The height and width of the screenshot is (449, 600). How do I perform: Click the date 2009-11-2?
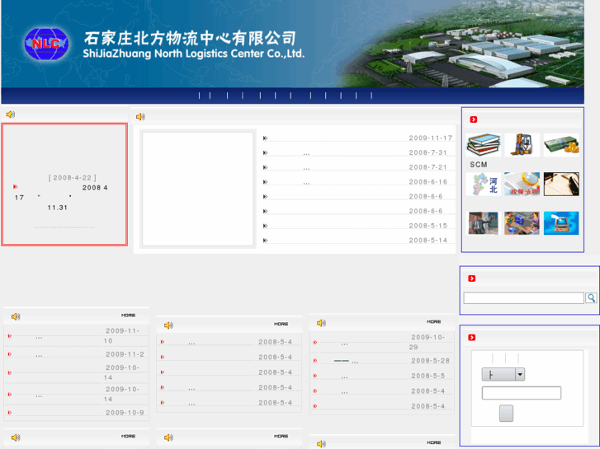coord(125,354)
